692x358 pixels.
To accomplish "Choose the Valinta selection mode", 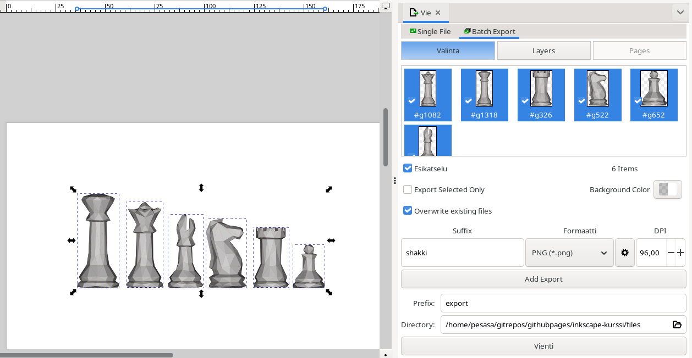I will [x=448, y=51].
